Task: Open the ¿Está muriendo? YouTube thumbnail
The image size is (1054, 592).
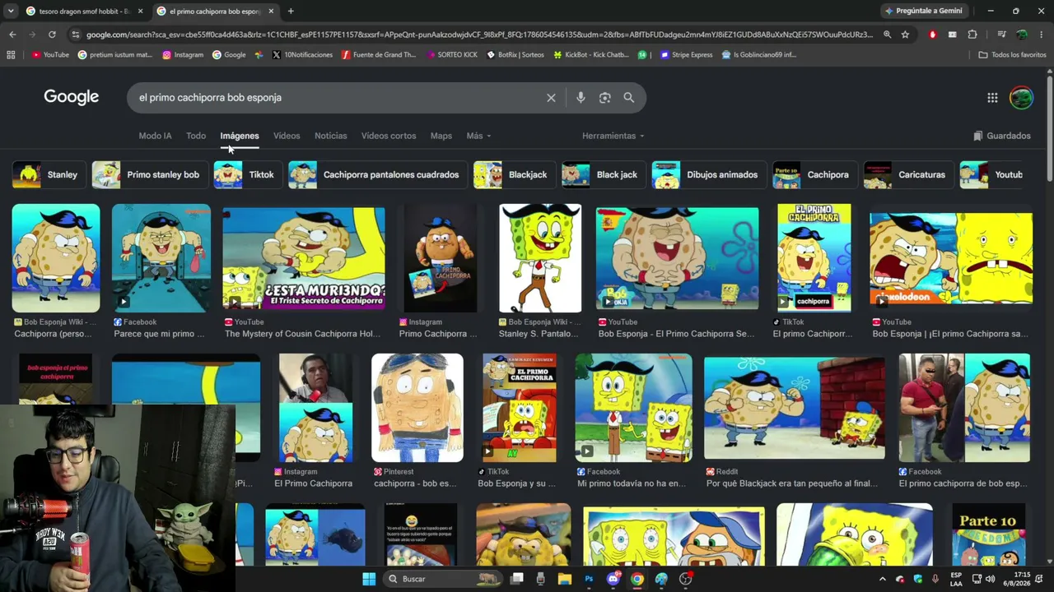Action: point(304,258)
